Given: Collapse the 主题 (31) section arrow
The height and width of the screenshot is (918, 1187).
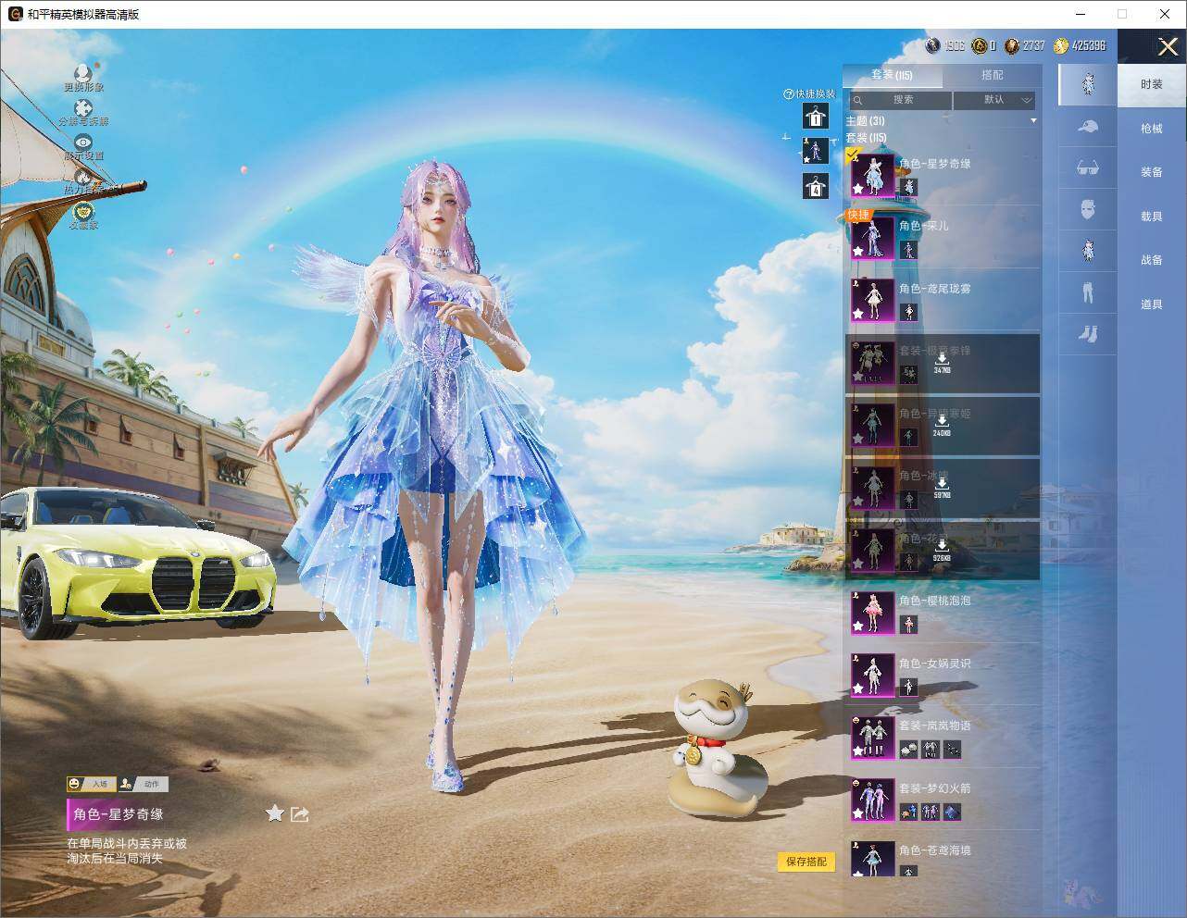Looking at the screenshot, I should pyautogui.click(x=1033, y=121).
